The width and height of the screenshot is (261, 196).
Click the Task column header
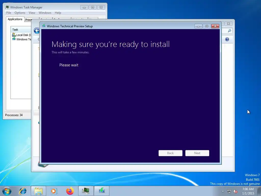(21, 30)
